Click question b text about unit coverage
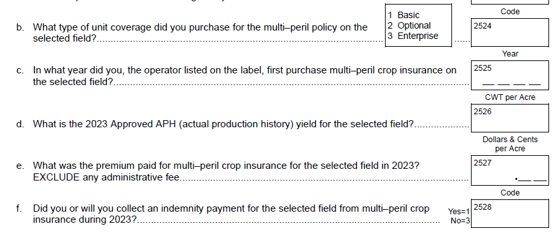This screenshot has width=553, height=237. coord(200,32)
